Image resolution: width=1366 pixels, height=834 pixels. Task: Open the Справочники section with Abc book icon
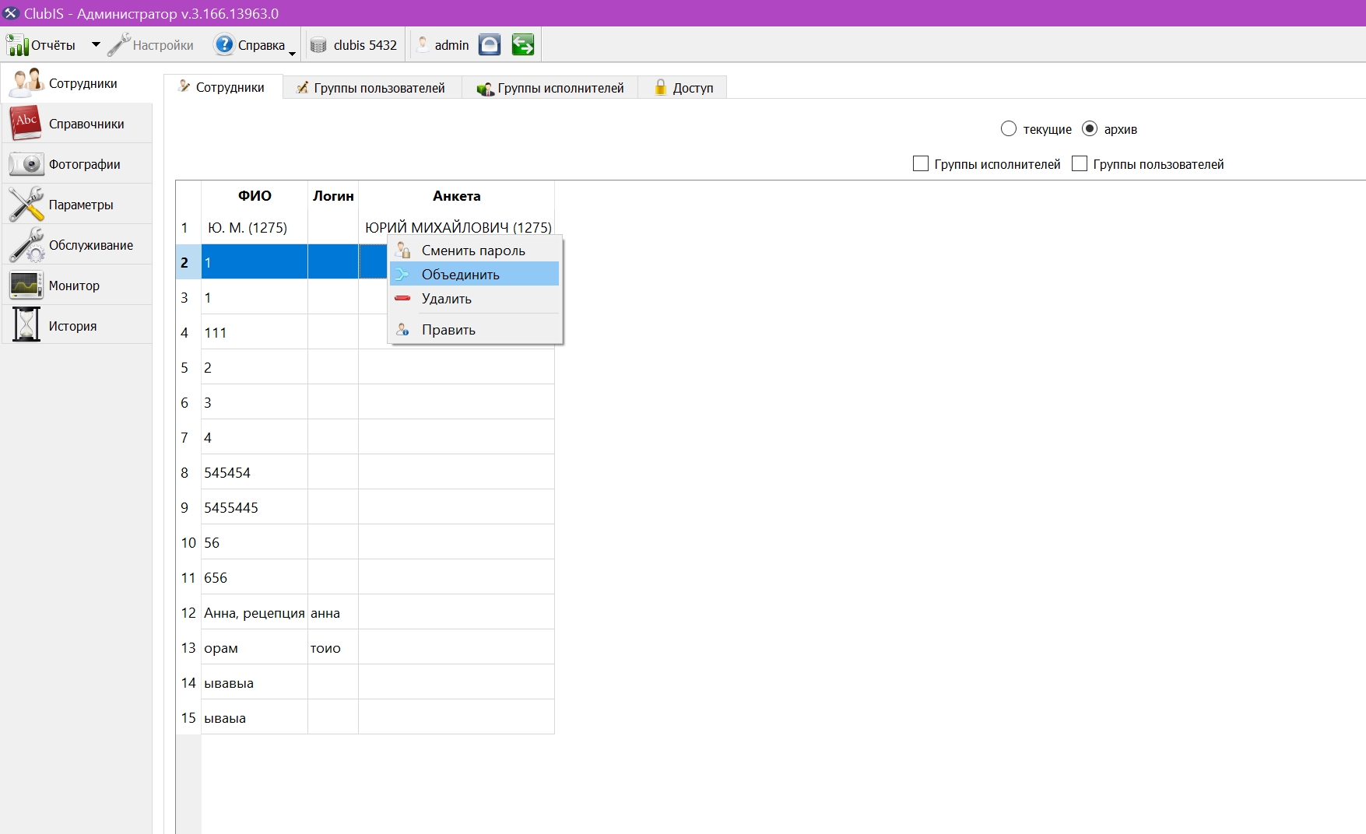[x=26, y=123]
